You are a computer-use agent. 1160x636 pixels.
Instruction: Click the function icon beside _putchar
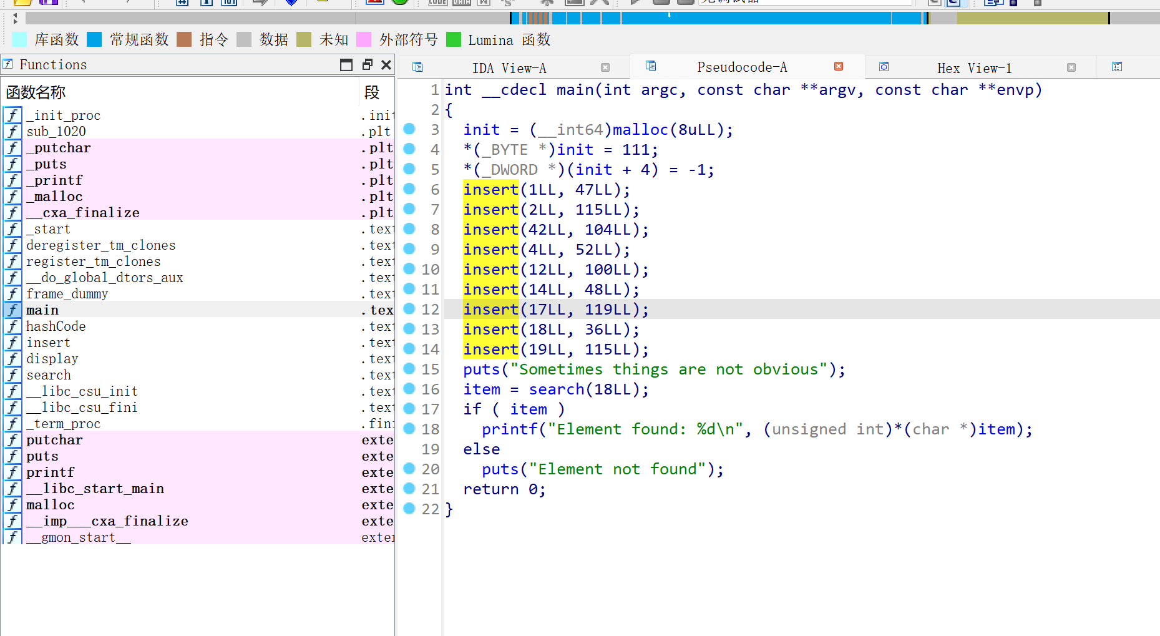(x=12, y=148)
